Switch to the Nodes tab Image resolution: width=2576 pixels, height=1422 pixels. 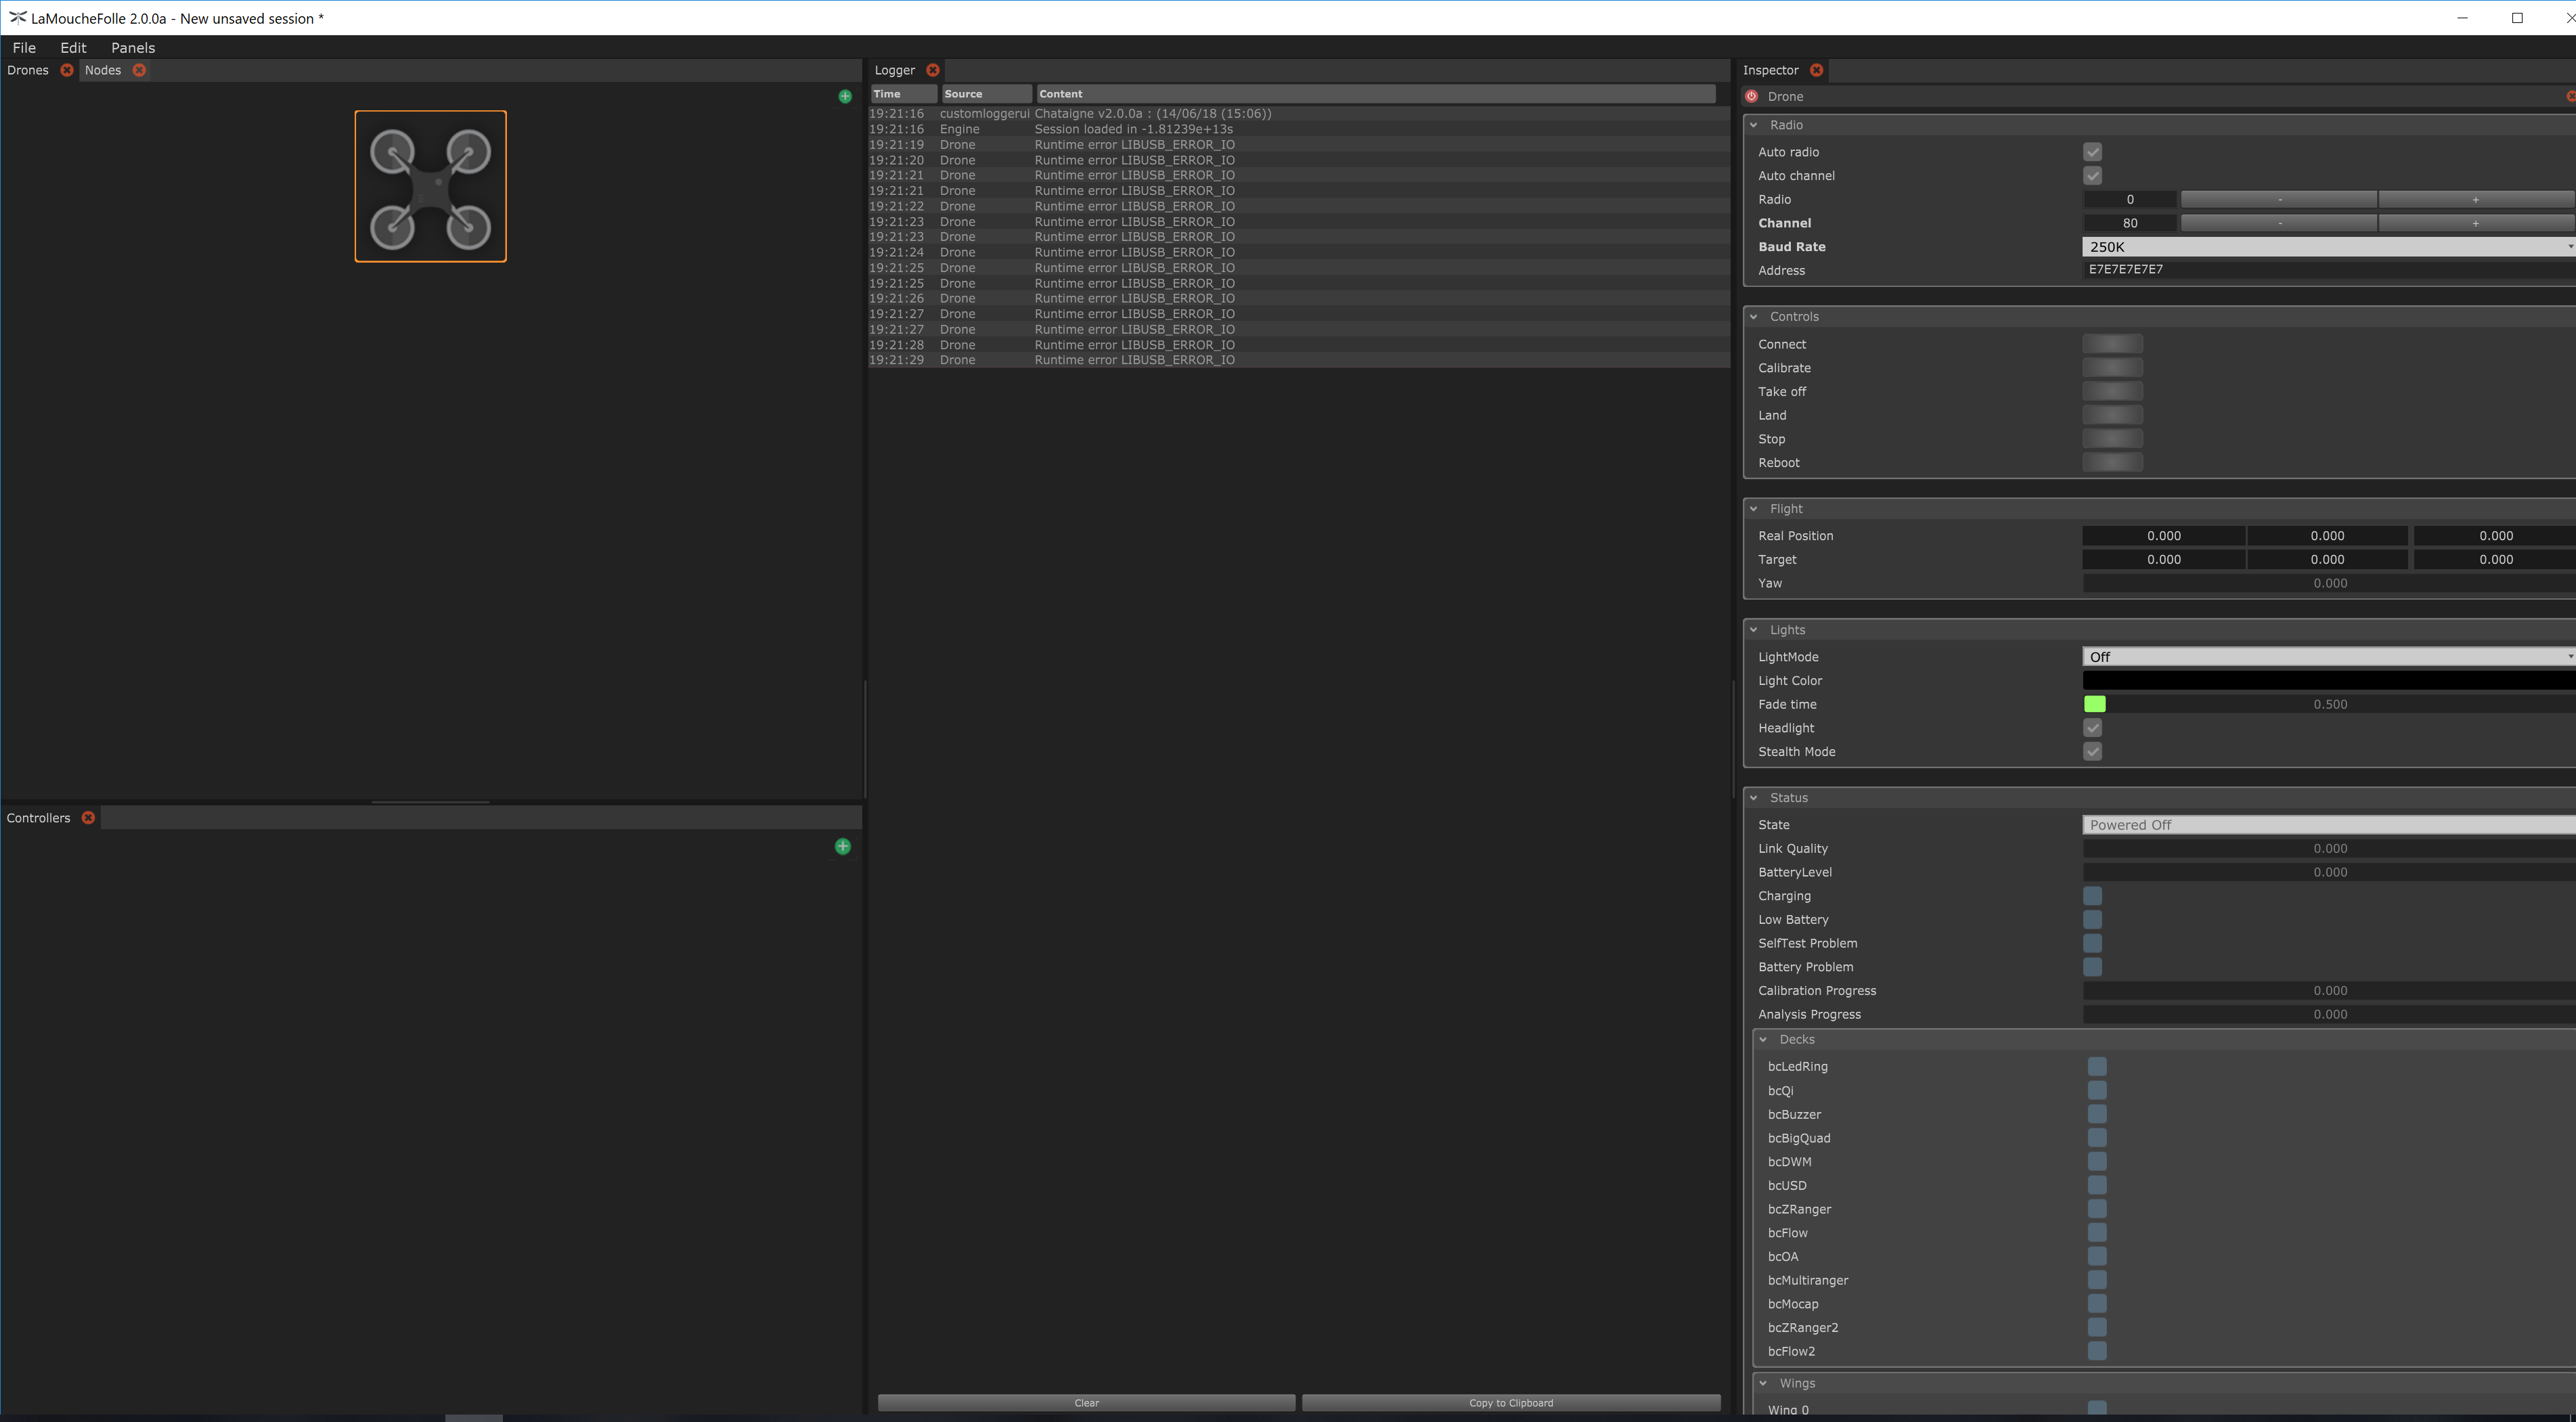click(x=102, y=70)
